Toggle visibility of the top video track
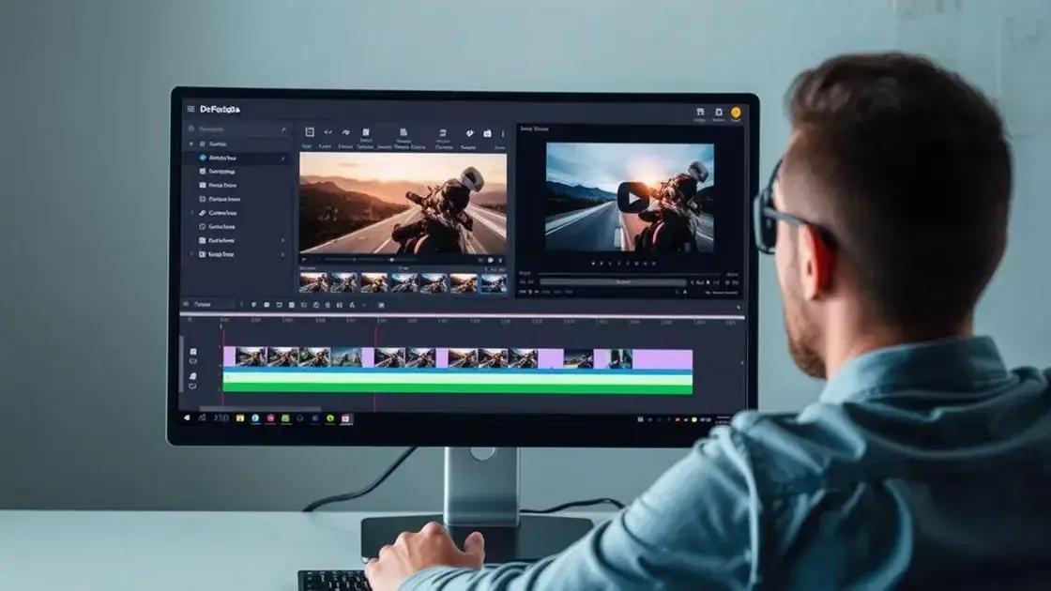This screenshot has width=1051, height=591. [193, 351]
